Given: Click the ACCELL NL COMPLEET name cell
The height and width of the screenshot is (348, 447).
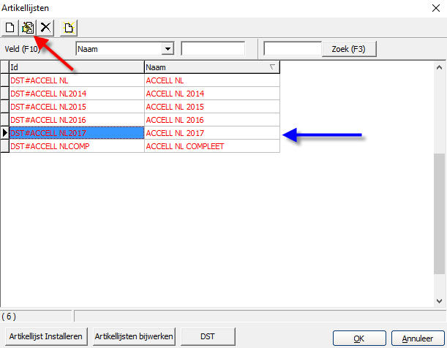Looking at the screenshot, I should (212, 146).
